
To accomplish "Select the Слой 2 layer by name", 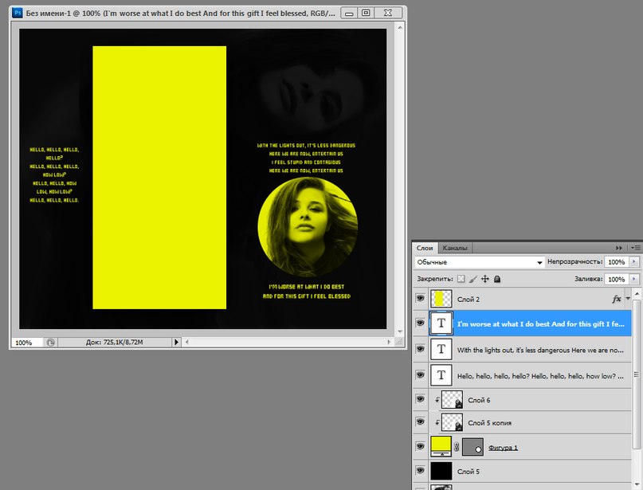I will pos(469,300).
